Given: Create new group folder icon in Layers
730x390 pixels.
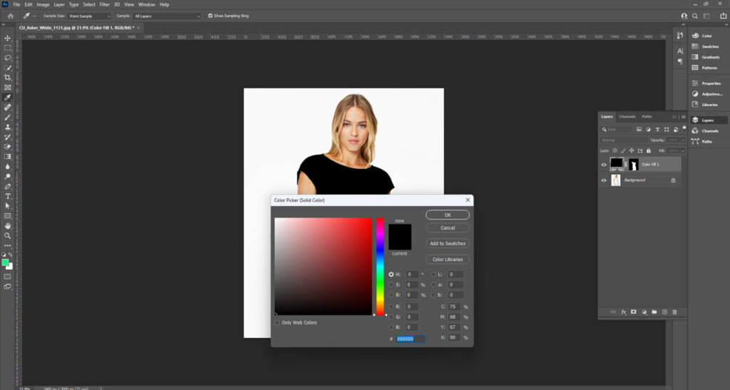Looking at the screenshot, I should pyautogui.click(x=654, y=312).
